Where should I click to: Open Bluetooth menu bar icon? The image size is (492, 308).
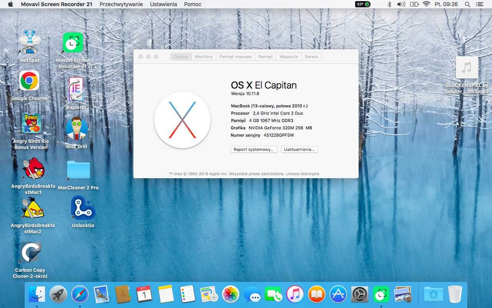coord(389,4)
